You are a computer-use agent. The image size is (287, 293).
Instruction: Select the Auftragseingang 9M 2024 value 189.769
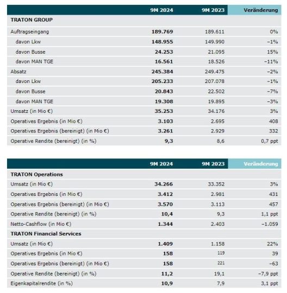tap(163, 32)
